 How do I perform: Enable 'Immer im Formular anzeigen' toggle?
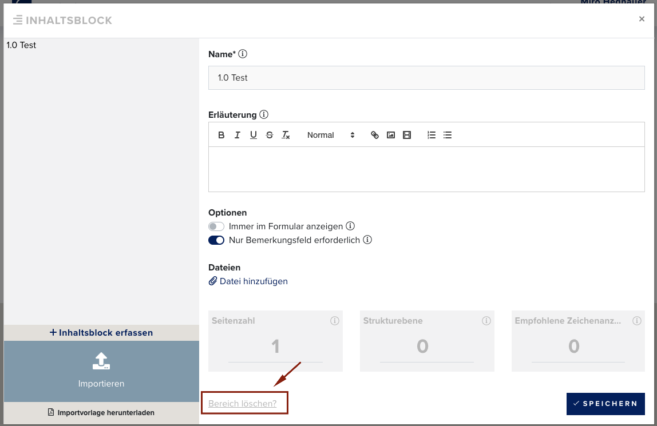click(x=216, y=226)
